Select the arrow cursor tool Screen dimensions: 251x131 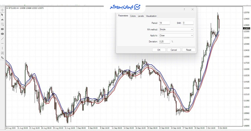point(2,15)
